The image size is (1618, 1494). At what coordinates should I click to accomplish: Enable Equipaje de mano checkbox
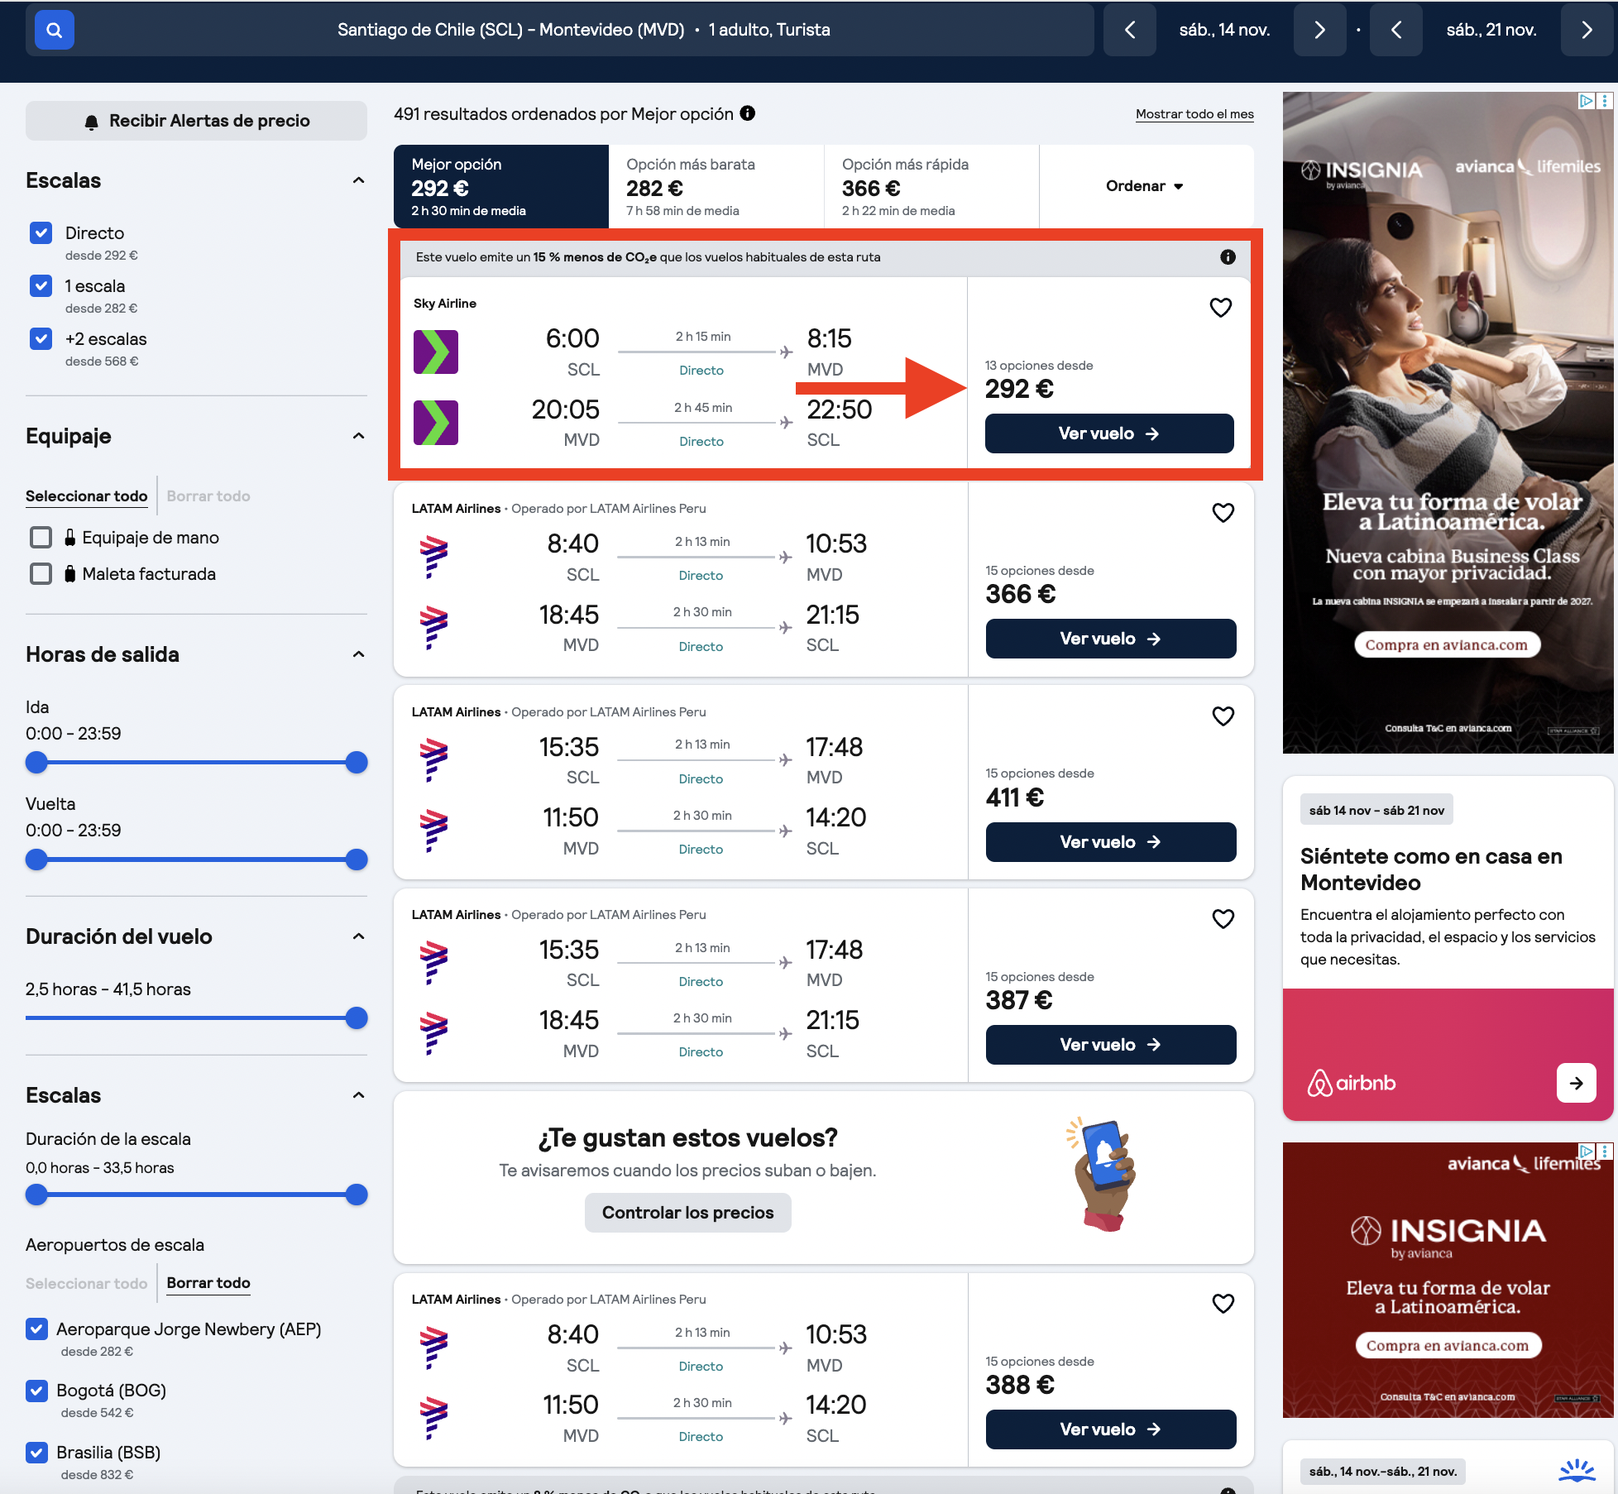click(x=41, y=538)
